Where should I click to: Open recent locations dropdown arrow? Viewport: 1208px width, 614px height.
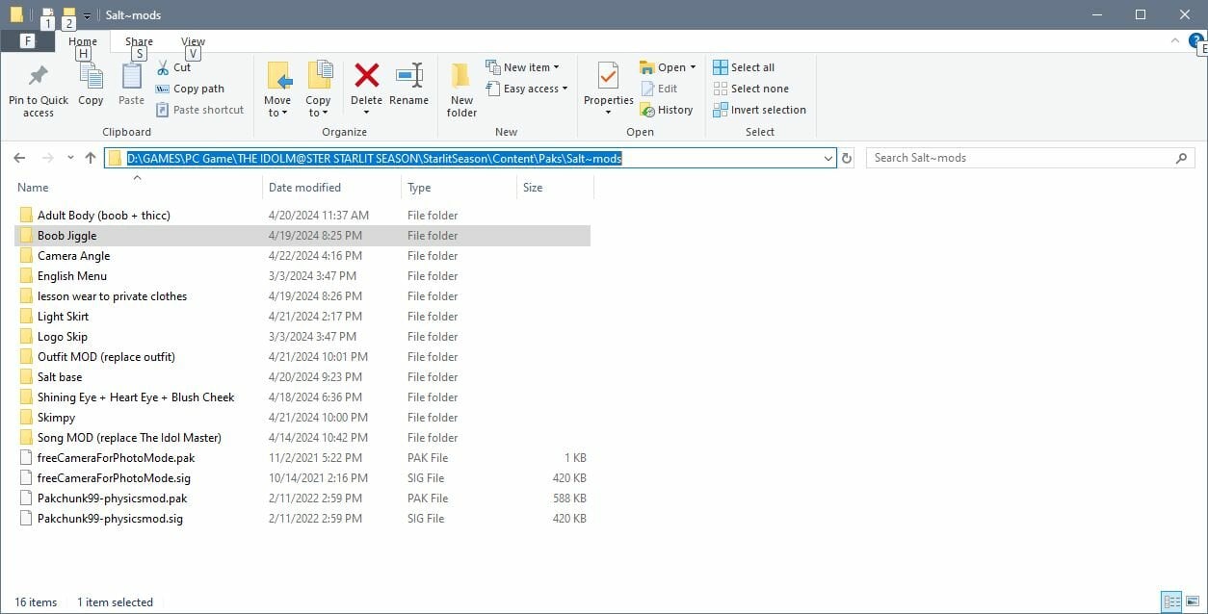pos(70,158)
